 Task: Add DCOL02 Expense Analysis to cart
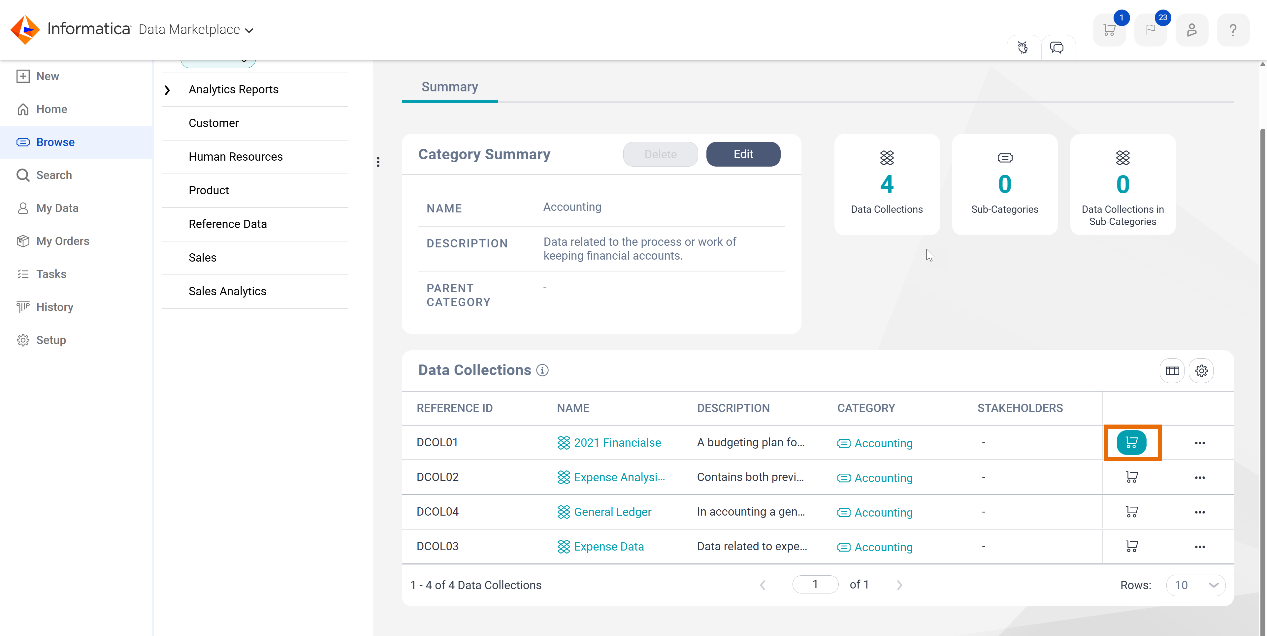tap(1132, 477)
